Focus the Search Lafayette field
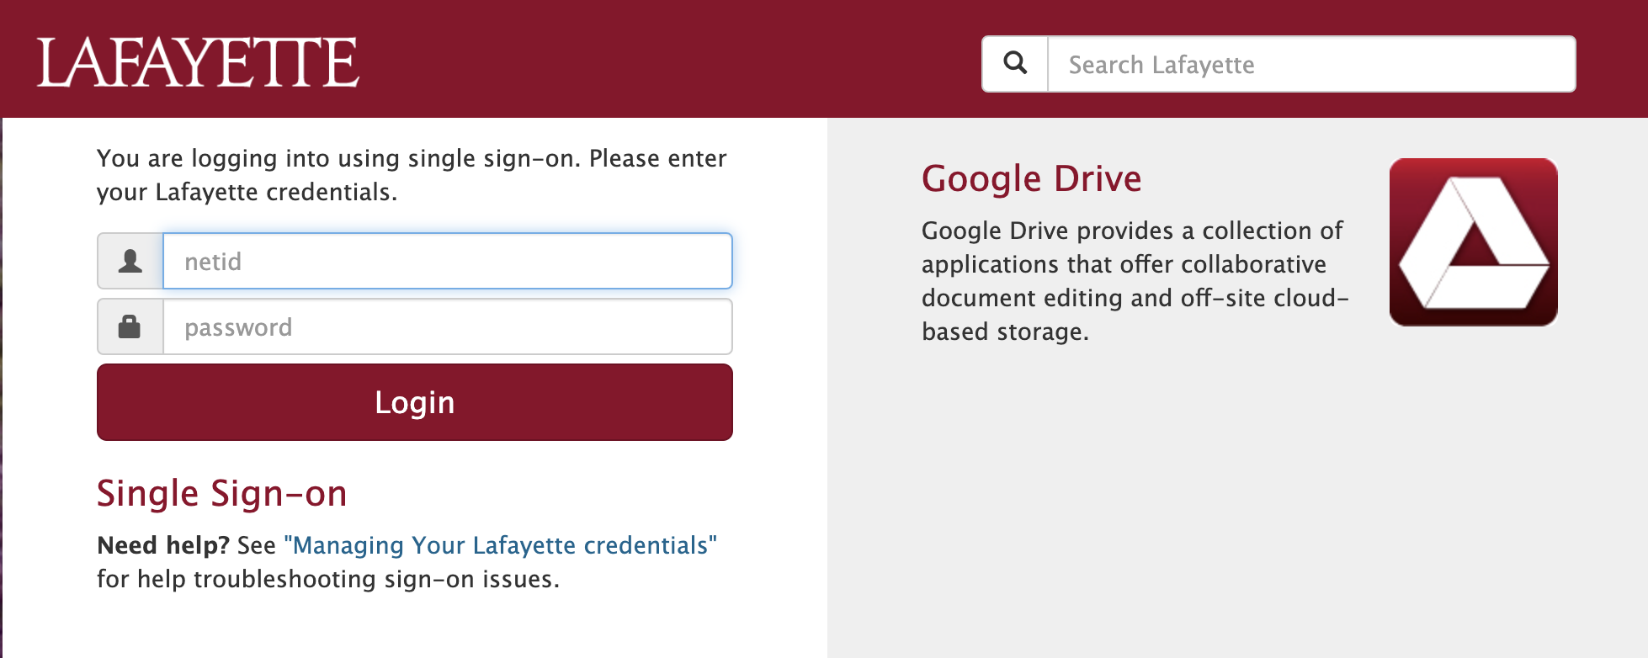Viewport: 1648px width, 658px height. point(1311,64)
